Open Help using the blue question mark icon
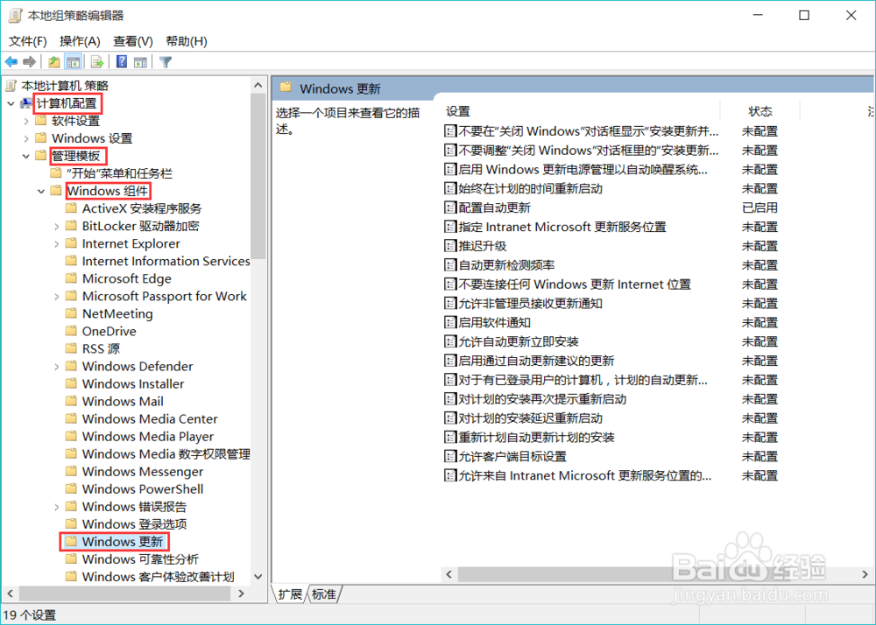Viewport: 876px width, 625px height. (x=122, y=61)
